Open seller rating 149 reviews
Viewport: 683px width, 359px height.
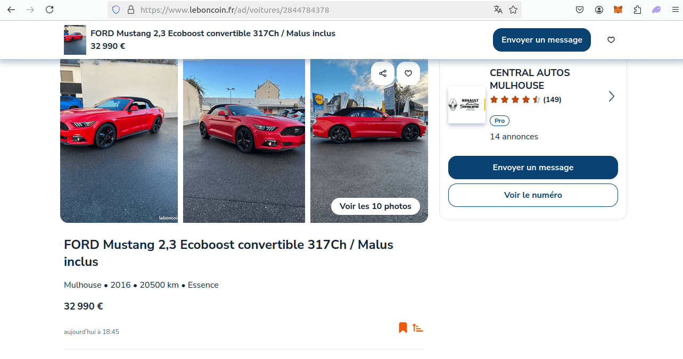point(525,99)
